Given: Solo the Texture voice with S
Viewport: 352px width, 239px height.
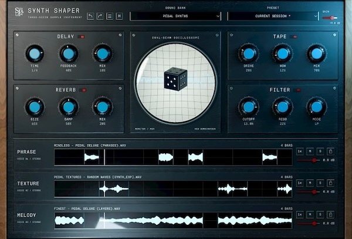Looking at the screenshot, I should tap(320, 183).
